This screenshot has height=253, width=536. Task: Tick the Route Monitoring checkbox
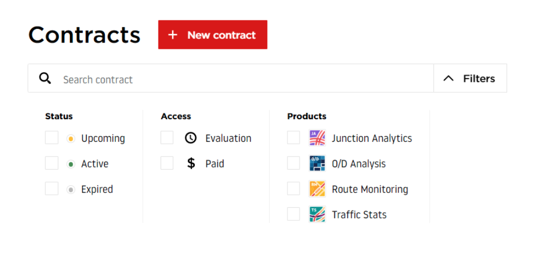293,188
